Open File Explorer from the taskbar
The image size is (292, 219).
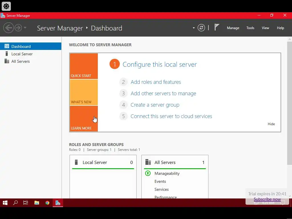click(37, 203)
